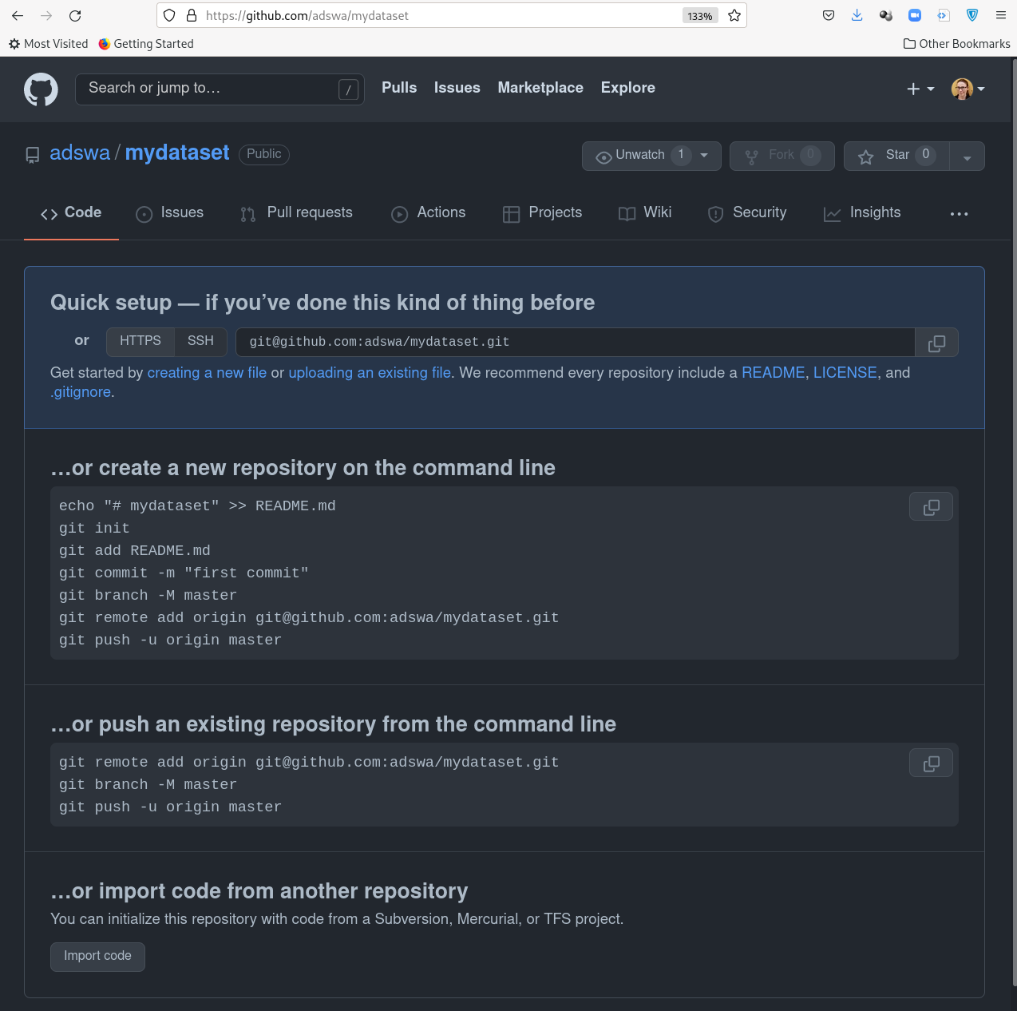Viewport: 1017px width, 1011px height.
Task: Switch clone URL to HTTPS
Action: [140, 341]
